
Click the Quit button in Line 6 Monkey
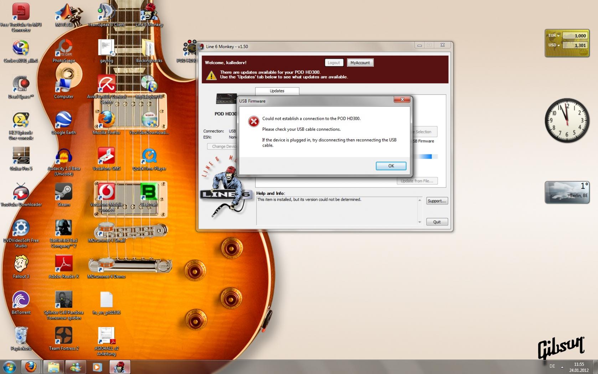(437, 222)
